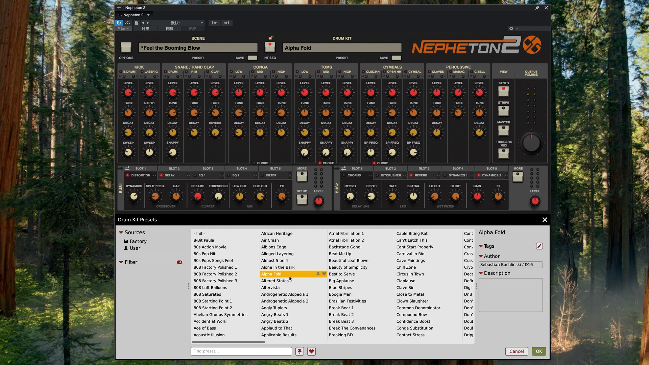
Task: Click the Scene SAVE button
Action: pos(252,58)
